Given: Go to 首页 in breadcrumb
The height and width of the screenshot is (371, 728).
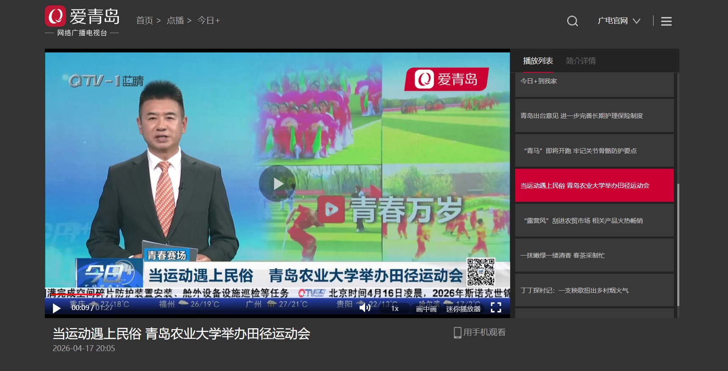Looking at the screenshot, I should (x=144, y=21).
